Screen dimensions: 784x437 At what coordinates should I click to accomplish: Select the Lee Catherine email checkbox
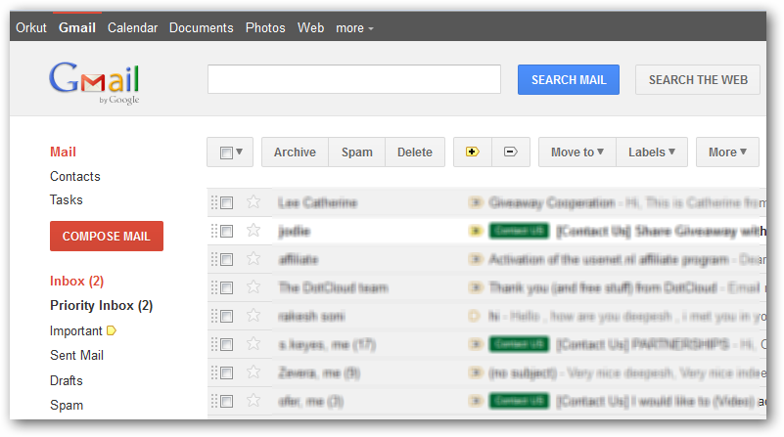pyautogui.click(x=227, y=202)
